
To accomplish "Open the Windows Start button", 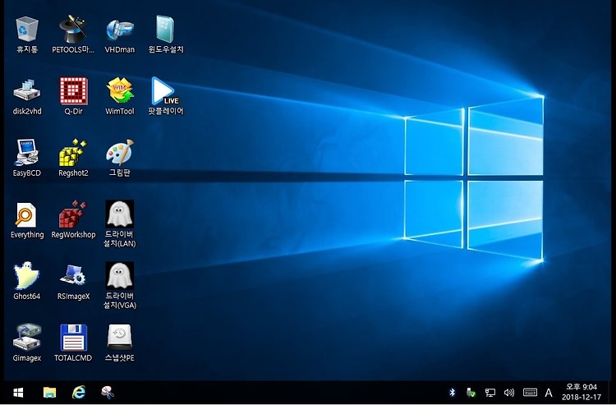I will [18, 393].
